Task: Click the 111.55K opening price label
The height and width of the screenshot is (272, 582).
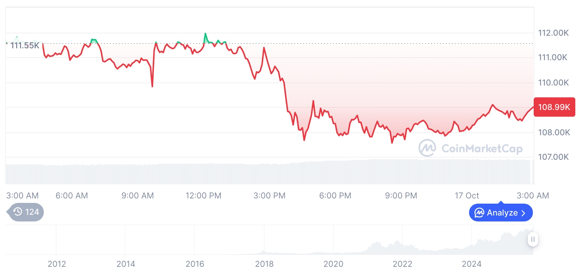Action: [25, 46]
